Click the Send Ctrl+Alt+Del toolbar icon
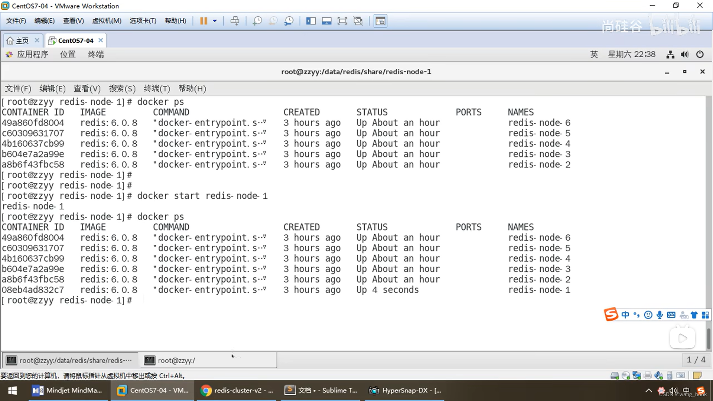Screen dimensions: 713x401 coord(235,21)
